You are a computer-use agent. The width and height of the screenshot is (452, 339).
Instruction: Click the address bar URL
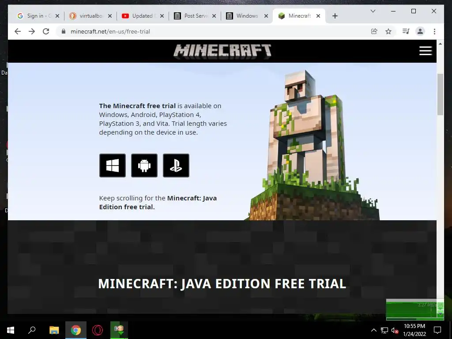pyautogui.click(x=110, y=31)
